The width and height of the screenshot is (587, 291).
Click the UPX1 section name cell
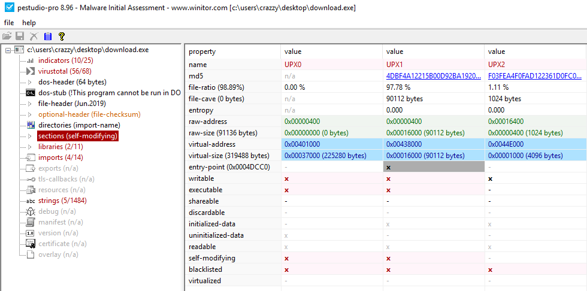point(433,64)
